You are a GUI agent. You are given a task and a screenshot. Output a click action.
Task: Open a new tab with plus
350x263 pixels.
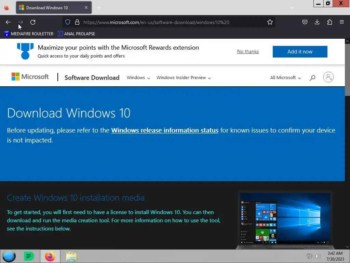click(99, 8)
